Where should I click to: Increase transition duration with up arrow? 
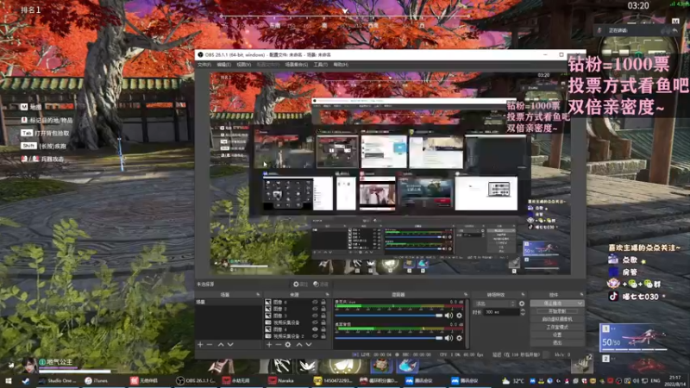point(523,310)
